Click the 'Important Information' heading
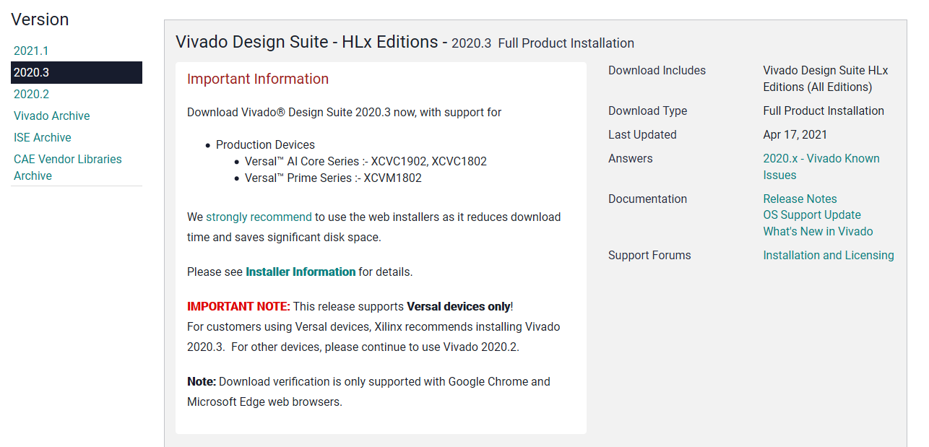This screenshot has height=447, width=929. point(258,79)
